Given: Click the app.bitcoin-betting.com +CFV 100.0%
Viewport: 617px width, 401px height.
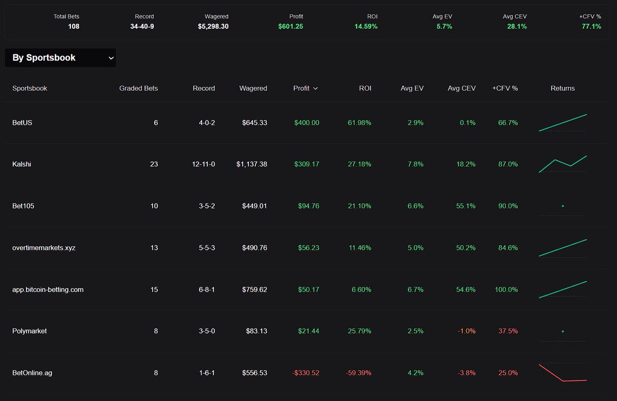Looking at the screenshot, I should pos(506,289).
